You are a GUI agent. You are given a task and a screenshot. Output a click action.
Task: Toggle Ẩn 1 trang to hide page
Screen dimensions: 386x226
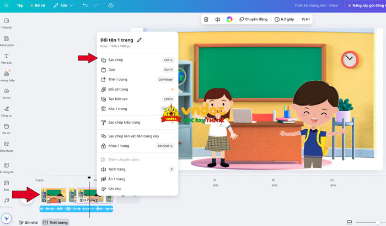pyautogui.click(x=116, y=179)
